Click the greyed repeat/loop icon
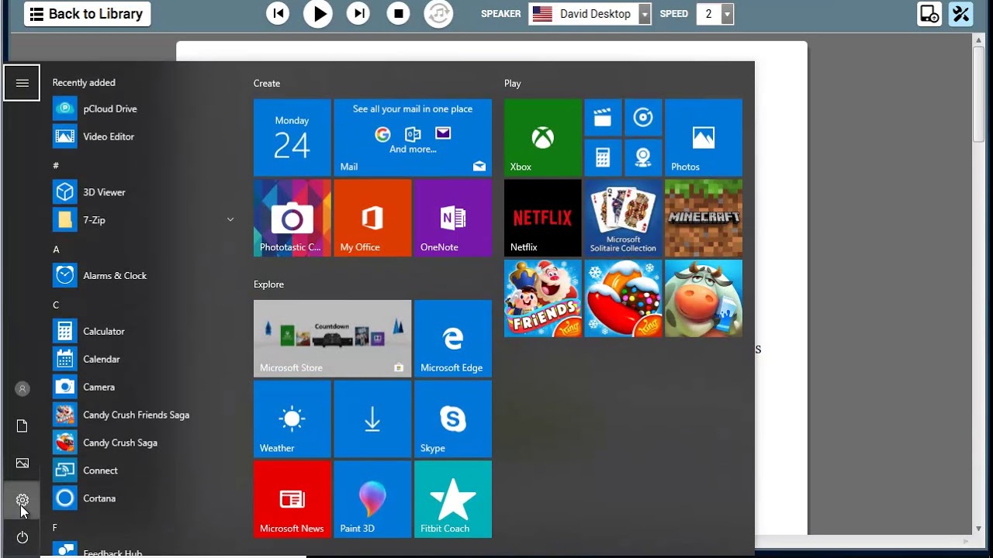The width and height of the screenshot is (993, 558). coord(438,13)
